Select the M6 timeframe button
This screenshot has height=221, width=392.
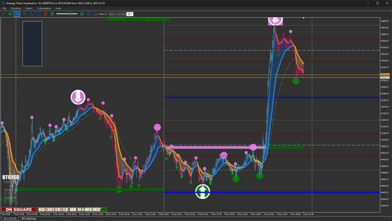[x=73, y=210]
